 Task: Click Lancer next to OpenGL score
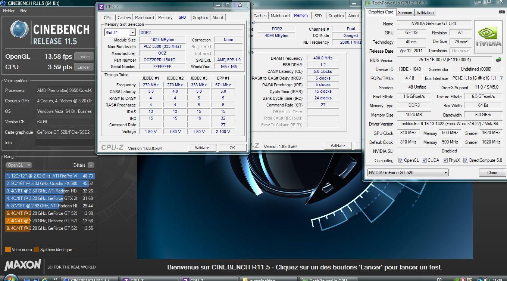[84, 57]
